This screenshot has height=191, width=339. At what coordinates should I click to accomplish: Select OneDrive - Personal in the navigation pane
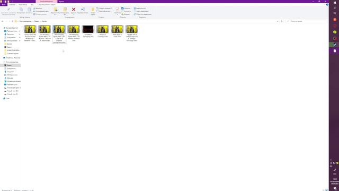pos(12,58)
